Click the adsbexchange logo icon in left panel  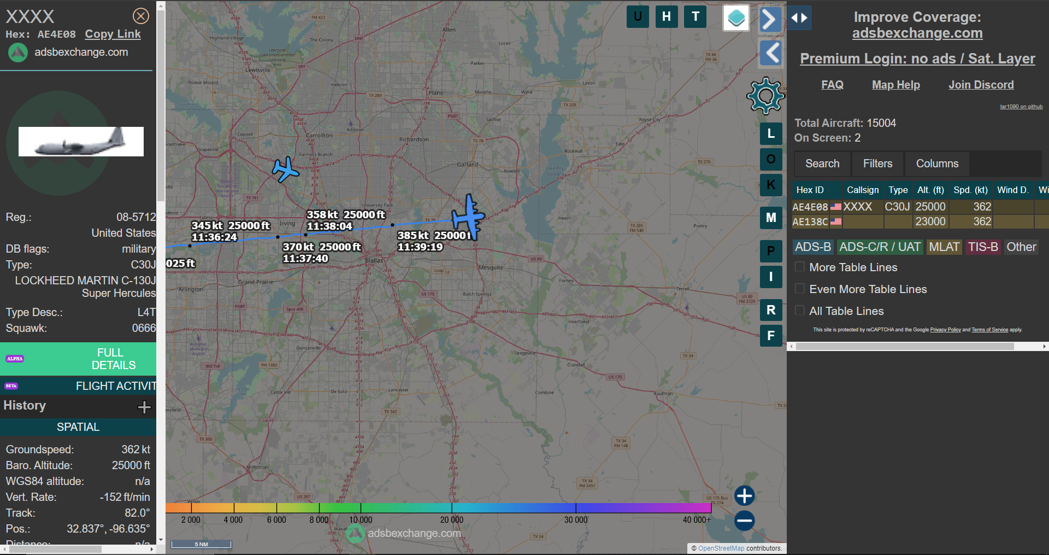point(17,52)
